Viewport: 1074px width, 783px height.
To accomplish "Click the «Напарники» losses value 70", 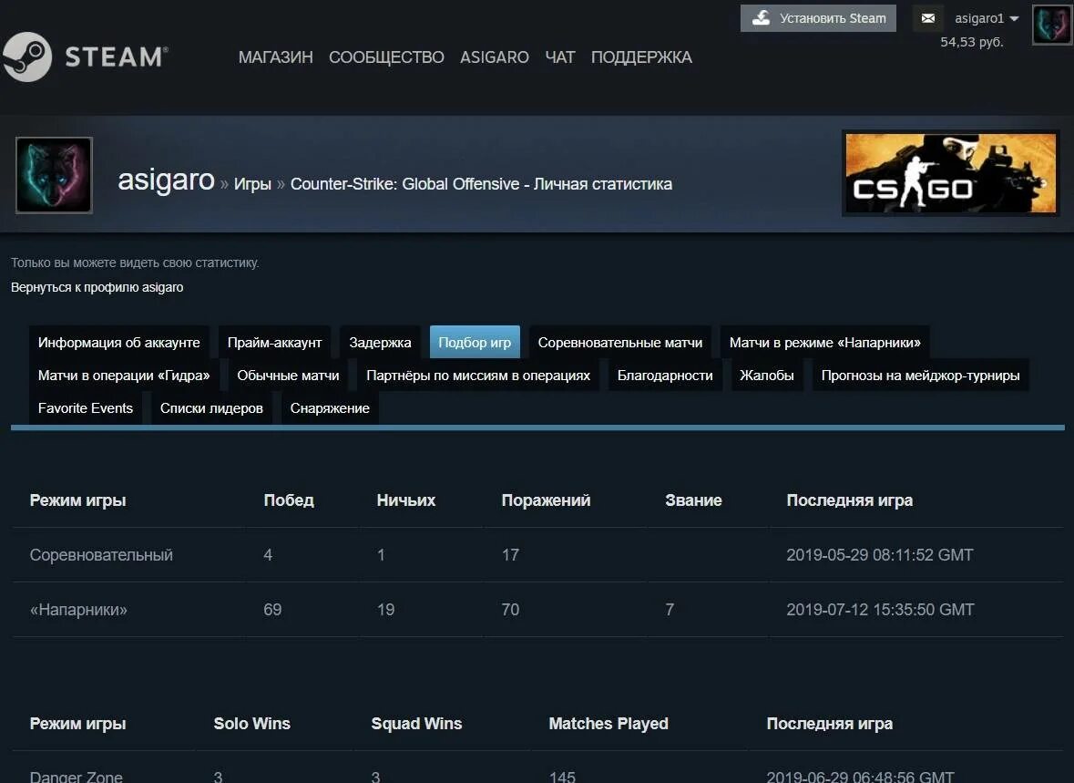I will 510,610.
